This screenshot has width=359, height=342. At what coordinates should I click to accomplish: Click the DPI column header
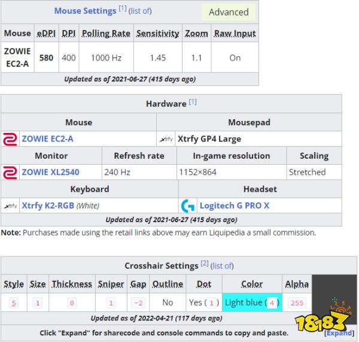69,34
